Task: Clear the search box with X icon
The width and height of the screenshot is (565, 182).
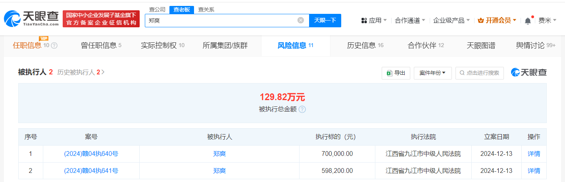Action: tap(301, 20)
